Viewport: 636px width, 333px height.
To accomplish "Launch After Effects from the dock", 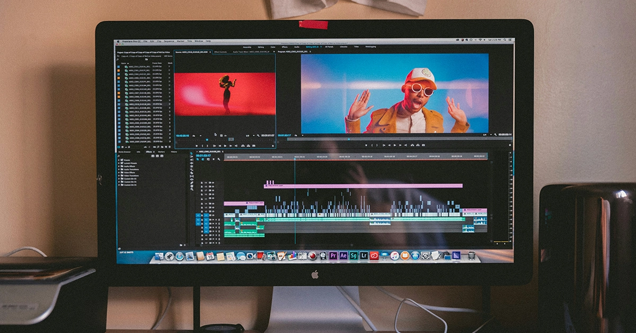I will tap(343, 256).
